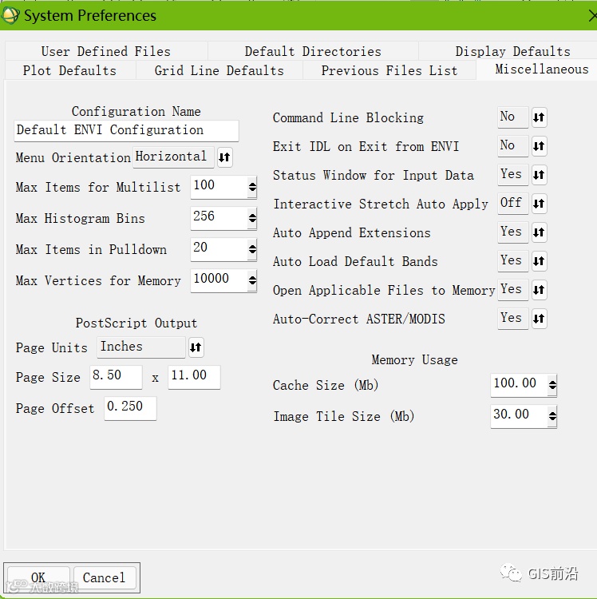Switch to Grid Line Defaults tab
This screenshot has width=597, height=599.
click(219, 70)
